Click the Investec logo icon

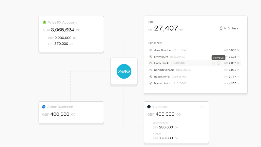point(149,107)
